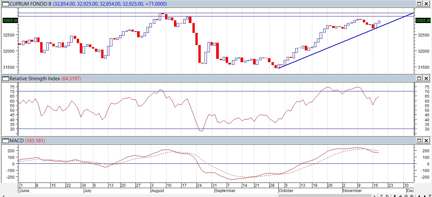Select the last candle on the price chart

pos(379,22)
